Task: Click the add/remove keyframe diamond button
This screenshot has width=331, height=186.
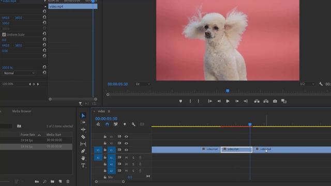Action: (x=34, y=84)
